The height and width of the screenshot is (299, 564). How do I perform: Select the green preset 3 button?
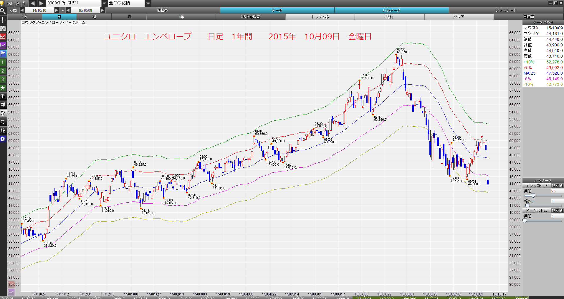coord(3,79)
